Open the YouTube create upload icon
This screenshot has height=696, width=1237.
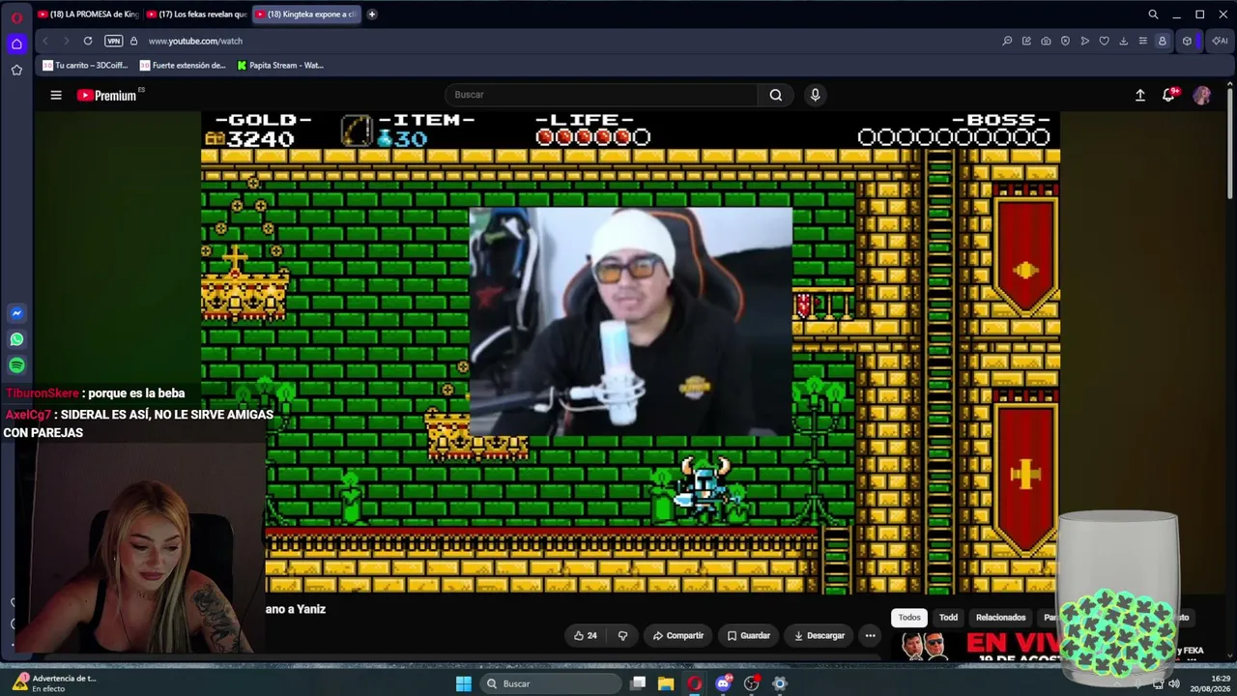[x=1140, y=95]
